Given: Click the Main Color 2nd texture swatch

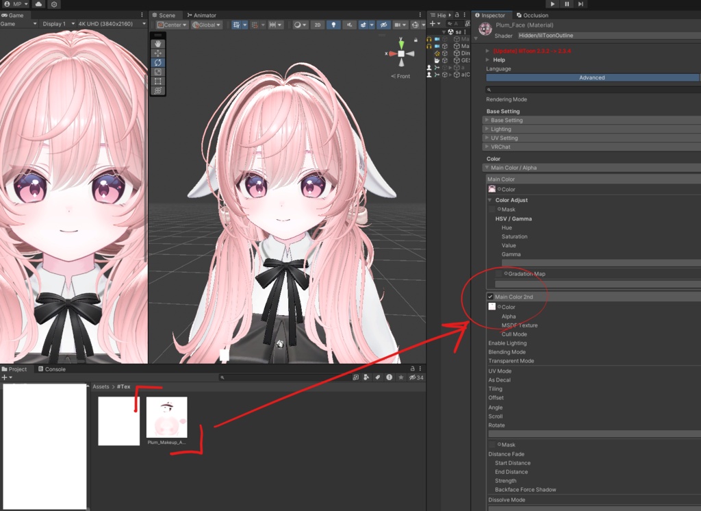Looking at the screenshot, I should pyautogui.click(x=492, y=306).
